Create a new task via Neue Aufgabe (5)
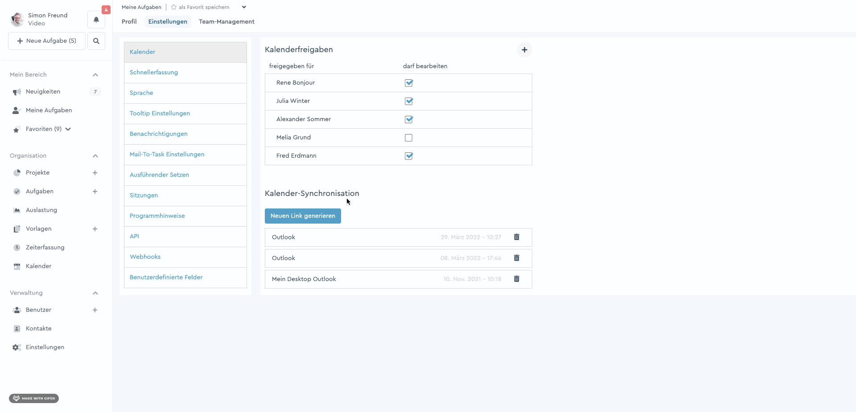The width and height of the screenshot is (856, 412). pyautogui.click(x=47, y=41)
